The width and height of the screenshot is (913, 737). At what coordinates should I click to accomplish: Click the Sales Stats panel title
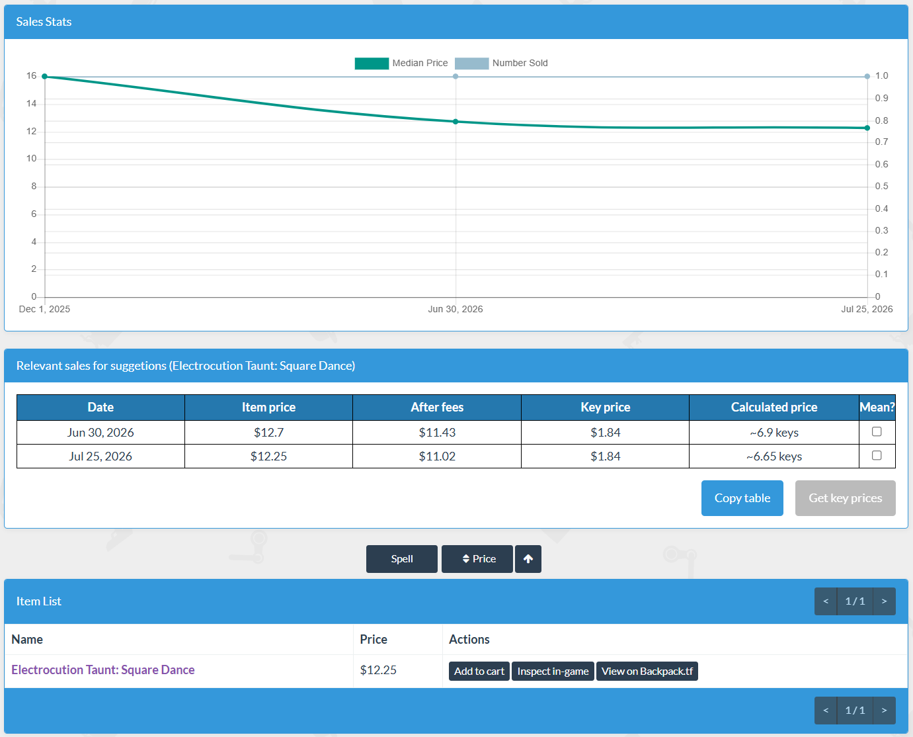[x=44, y=22]
